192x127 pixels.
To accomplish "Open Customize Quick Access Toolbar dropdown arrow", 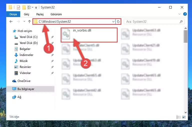I will (x=36, y=7).
